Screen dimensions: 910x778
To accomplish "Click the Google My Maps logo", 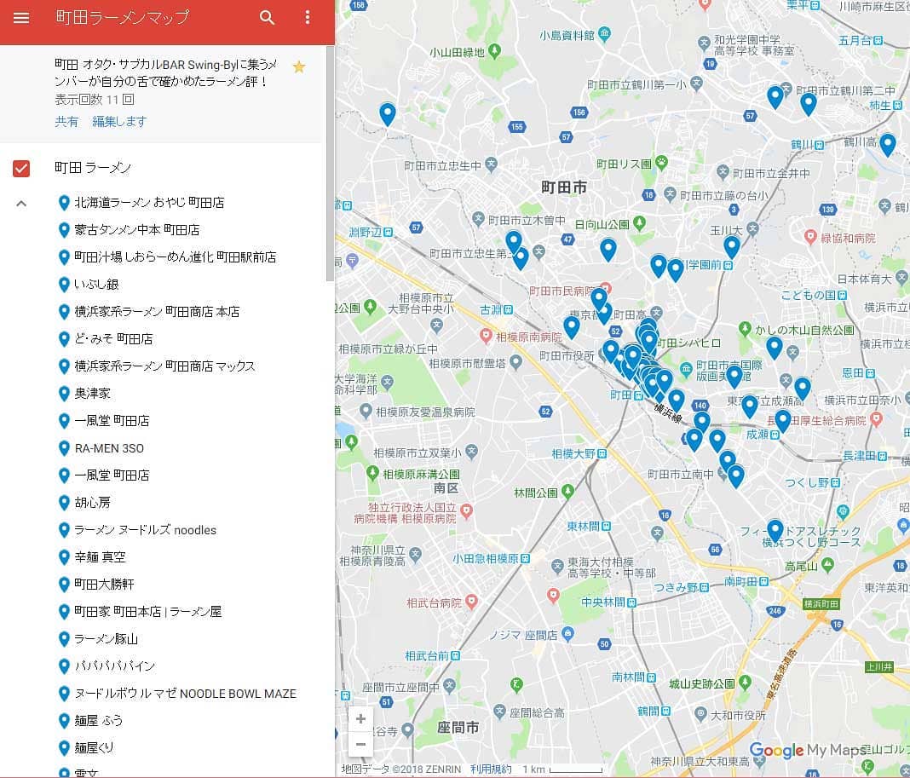I will (x=807, y=750).
